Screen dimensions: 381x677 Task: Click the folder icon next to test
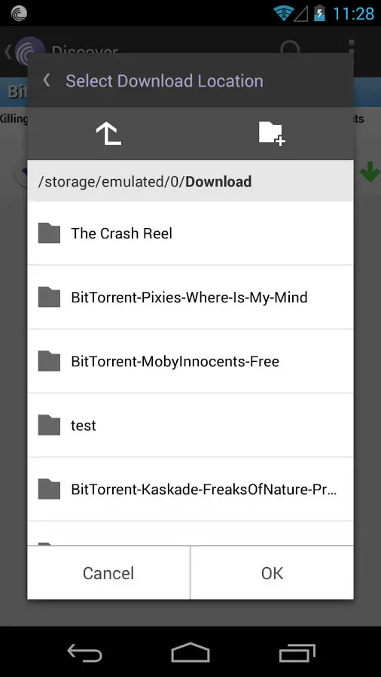pyautogui.click(x=49, y=425)
